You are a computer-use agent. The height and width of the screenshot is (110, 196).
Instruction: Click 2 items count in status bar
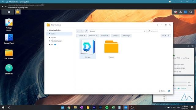pyautogui.click(x=162, y=91)
